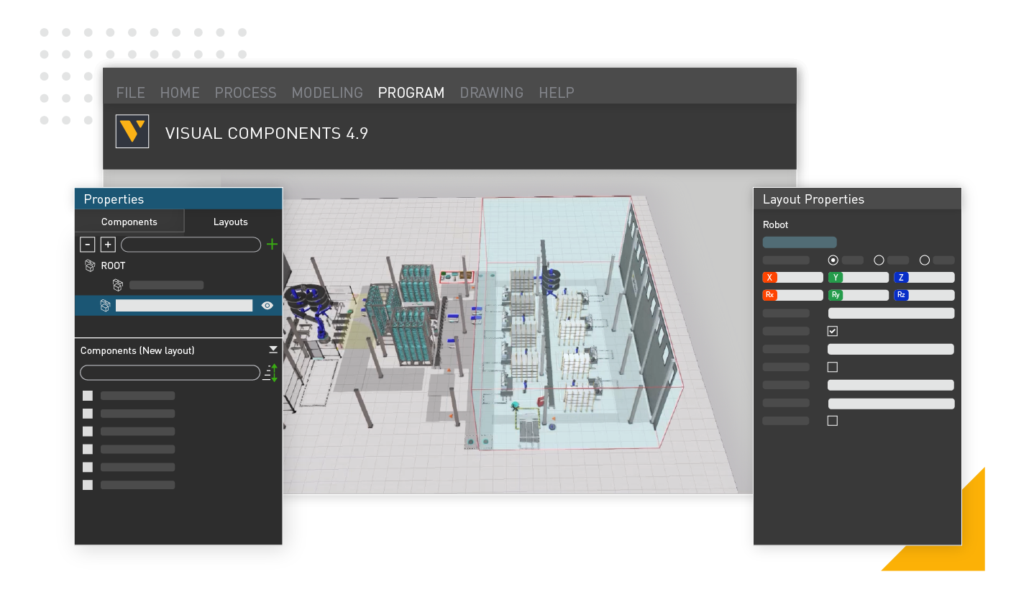Click the green sort arrows icon
Image resolution: width=1034 pixels, height=600 pixels.
click(x=271, y=373)
